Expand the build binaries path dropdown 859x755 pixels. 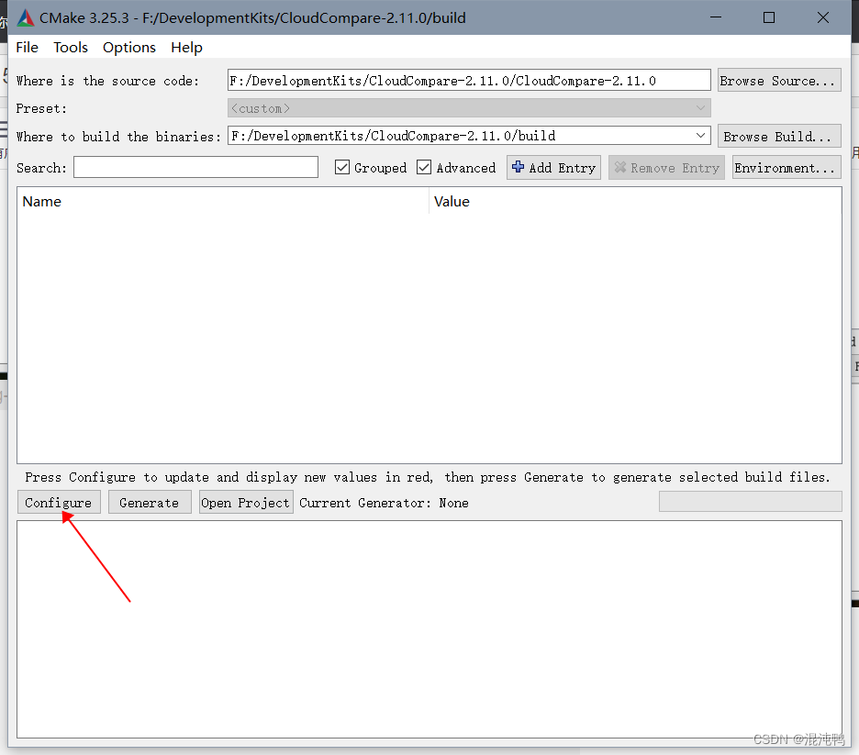click(x=700, y=135)
